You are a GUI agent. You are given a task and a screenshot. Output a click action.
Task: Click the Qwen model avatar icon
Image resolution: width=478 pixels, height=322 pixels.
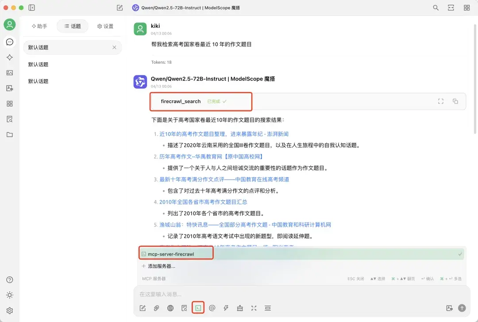pos(140,82)
